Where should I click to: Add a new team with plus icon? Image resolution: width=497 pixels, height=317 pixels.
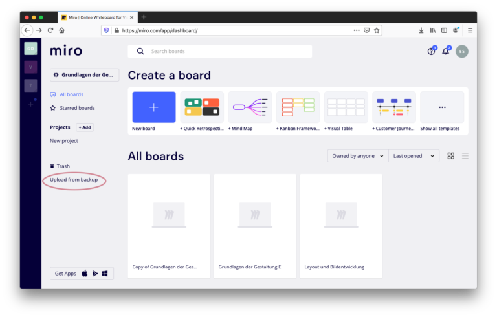[x=31, y=104]
